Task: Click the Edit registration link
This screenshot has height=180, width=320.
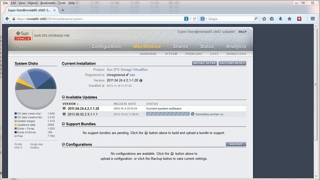Action: pos(132,75)
